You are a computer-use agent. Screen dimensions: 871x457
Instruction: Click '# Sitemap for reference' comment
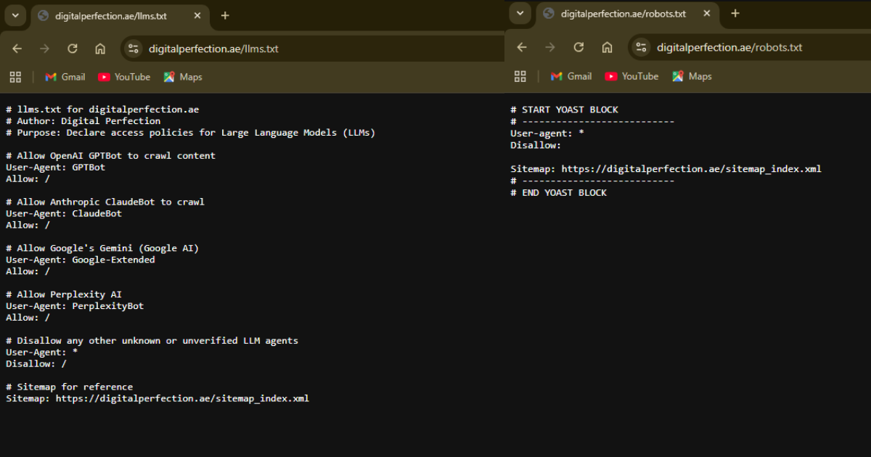[70, 387]
